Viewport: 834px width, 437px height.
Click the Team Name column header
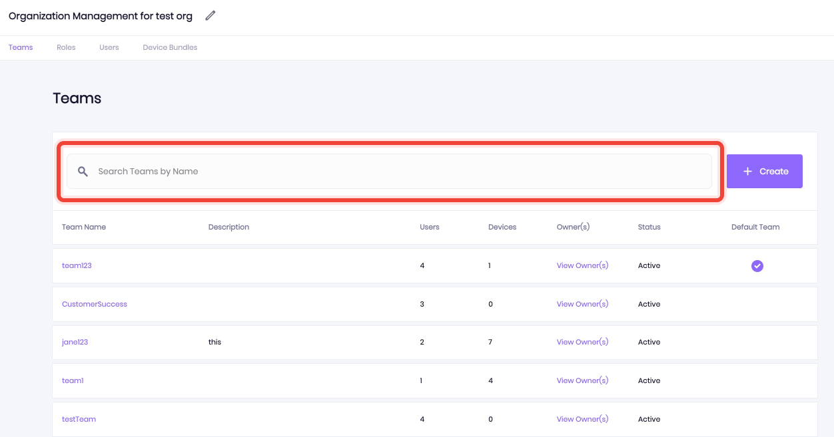(84, 227)
